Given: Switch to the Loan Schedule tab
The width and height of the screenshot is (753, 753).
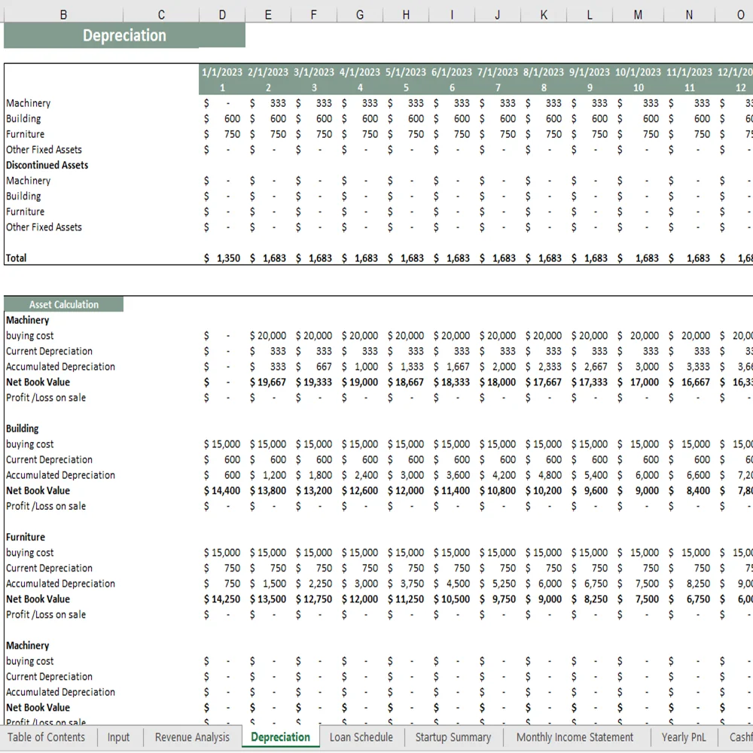Looking at the screenshot, I should pyautogui.click(x=361, y=737).
